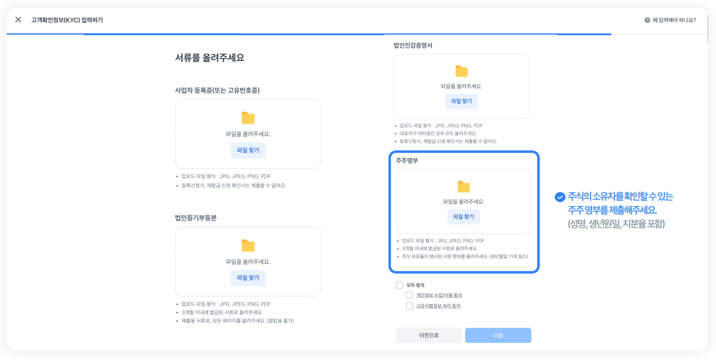Screen dimensions: 716x360
Task: Check the 모두 동의 checkbox
Action: pos(400,285)
